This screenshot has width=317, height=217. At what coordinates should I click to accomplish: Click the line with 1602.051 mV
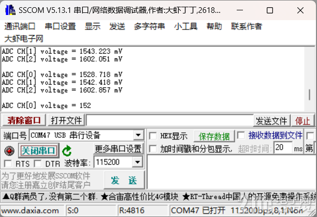[62, 59]
